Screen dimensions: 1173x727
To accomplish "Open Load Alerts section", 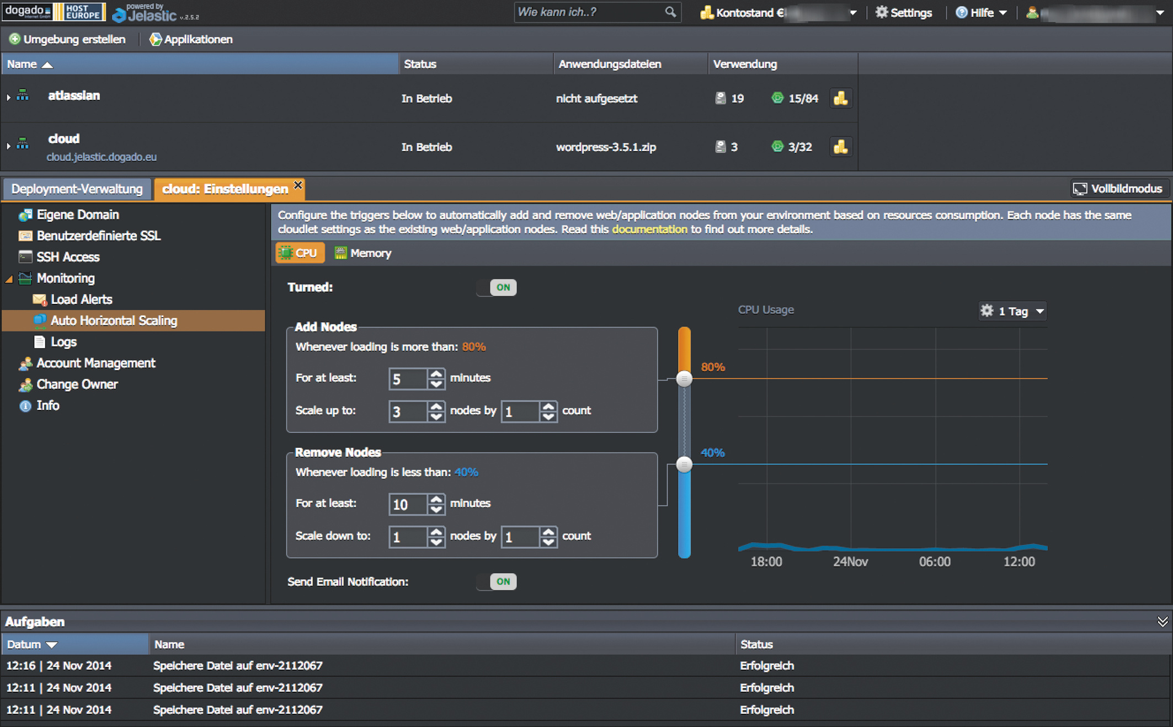I will tap(81, 300).
